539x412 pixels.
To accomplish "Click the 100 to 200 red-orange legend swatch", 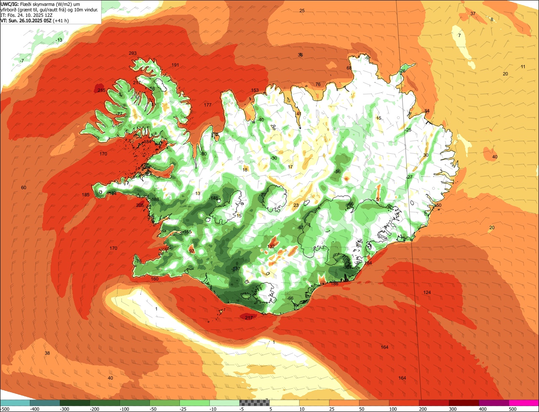I will click(404, 403).
